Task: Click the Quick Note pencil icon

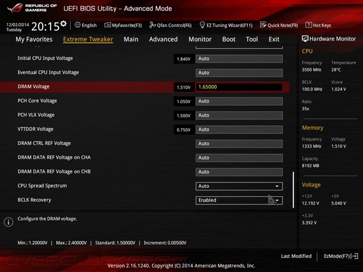Action: (263, 25)
